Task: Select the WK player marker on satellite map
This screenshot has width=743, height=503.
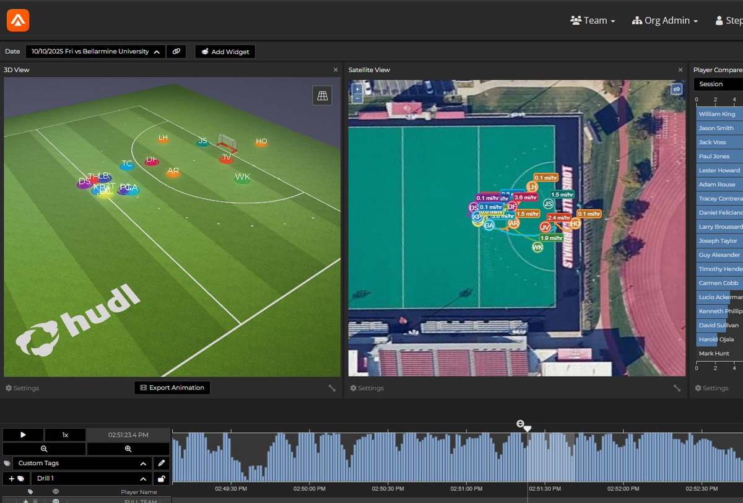Action: (537, 247)
